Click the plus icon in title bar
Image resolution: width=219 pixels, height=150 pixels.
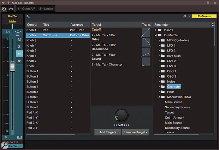click(x=8, y=3)
